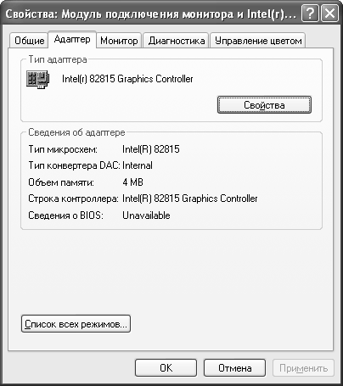Cancel changes with the Отмена button

coord(234,368)
